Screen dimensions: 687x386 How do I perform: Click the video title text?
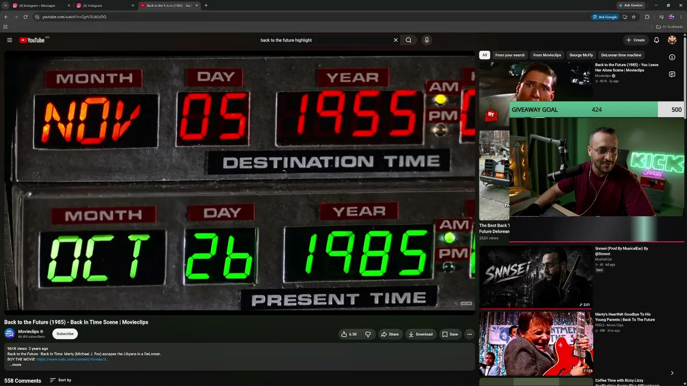point(76,322)
